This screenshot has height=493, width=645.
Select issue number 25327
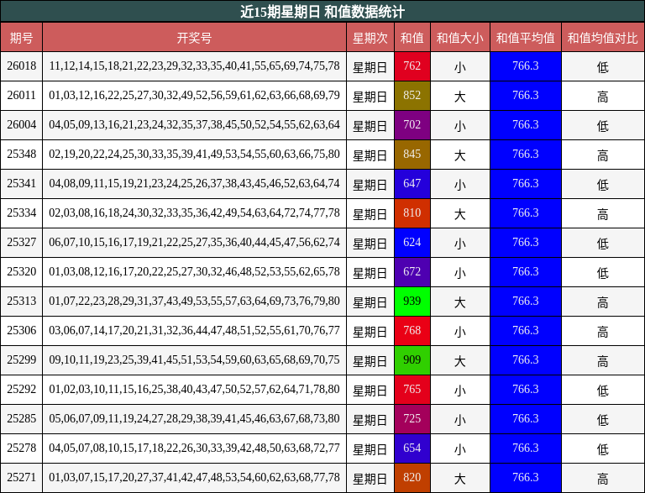pos(21,243)
